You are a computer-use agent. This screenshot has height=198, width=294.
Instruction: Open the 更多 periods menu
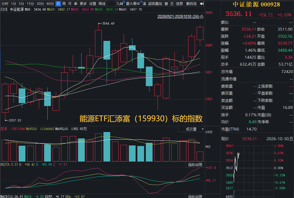83,4
